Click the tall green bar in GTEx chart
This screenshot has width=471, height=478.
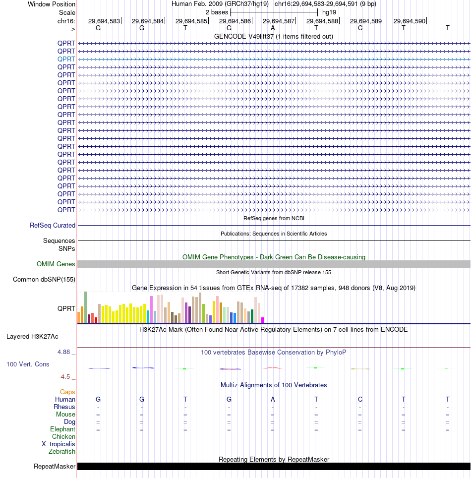tap(86, 307)
